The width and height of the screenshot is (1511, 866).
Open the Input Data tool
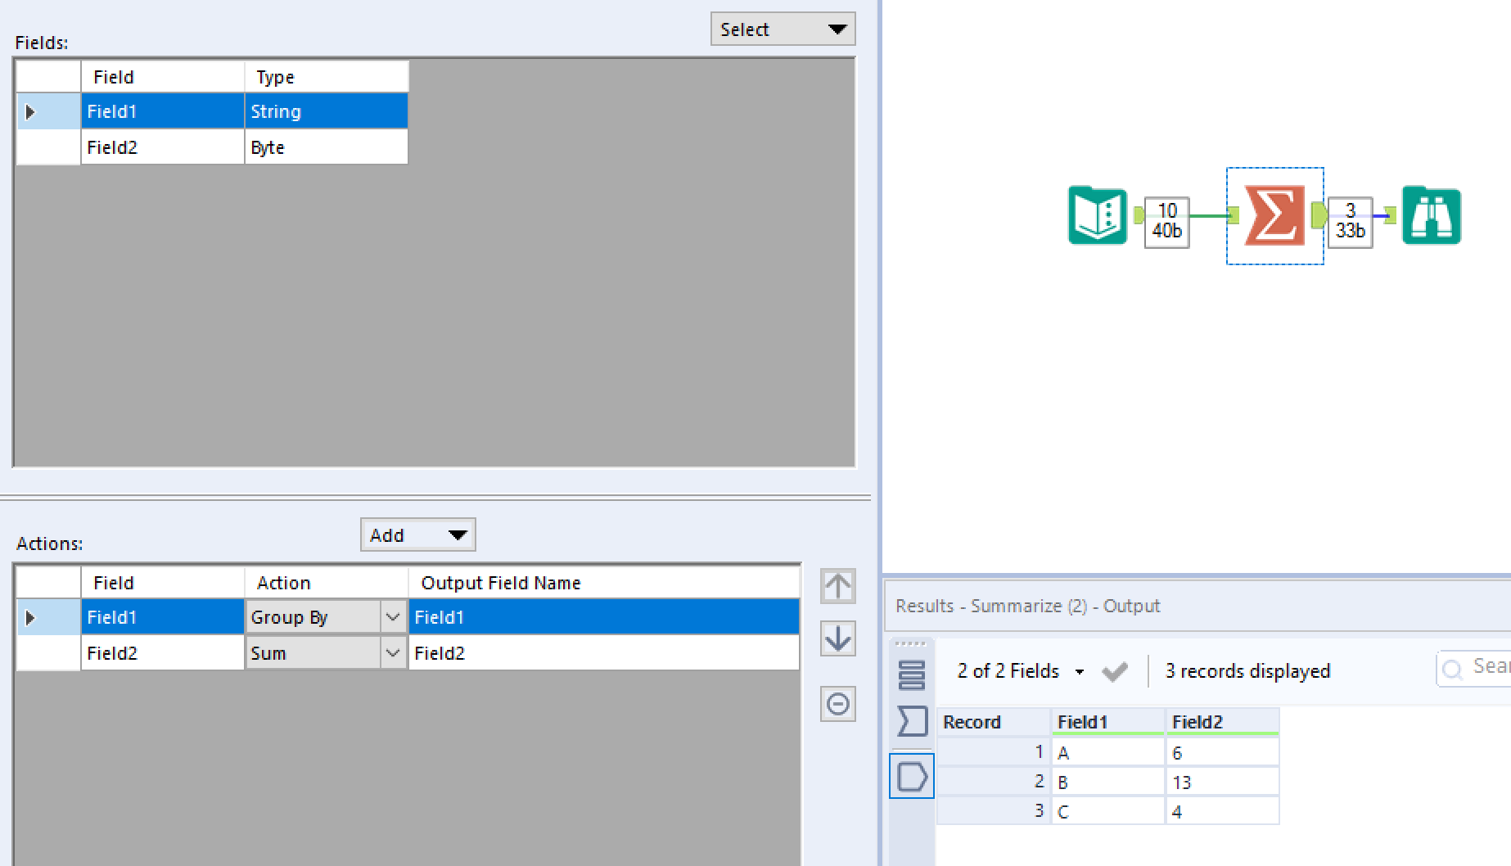(x=1097, y=216)
